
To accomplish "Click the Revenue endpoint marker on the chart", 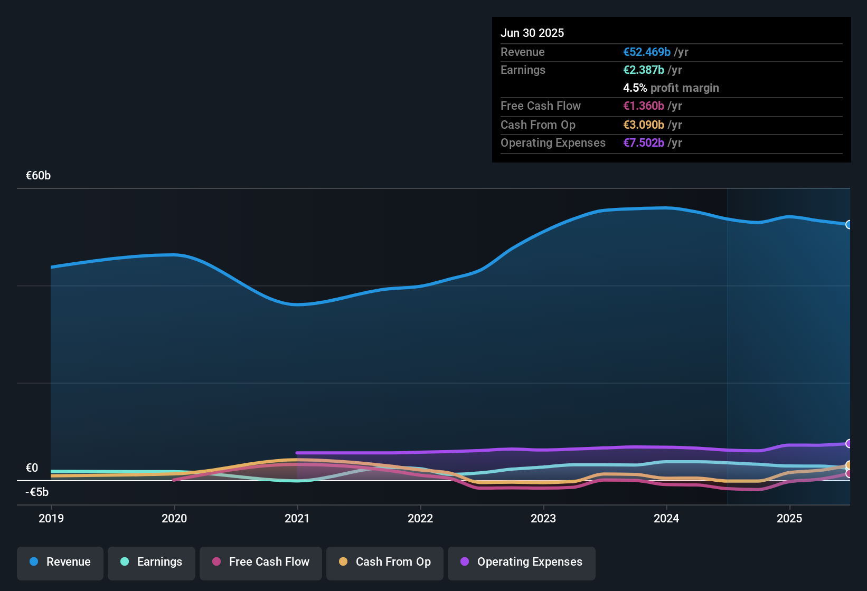I will click(849, 225).
